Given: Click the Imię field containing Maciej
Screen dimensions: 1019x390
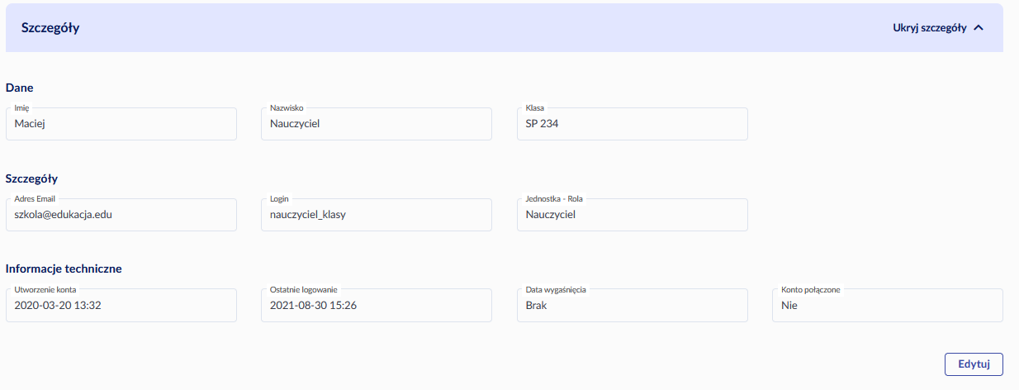Looking at the screenshot, I should coord(121,124).
